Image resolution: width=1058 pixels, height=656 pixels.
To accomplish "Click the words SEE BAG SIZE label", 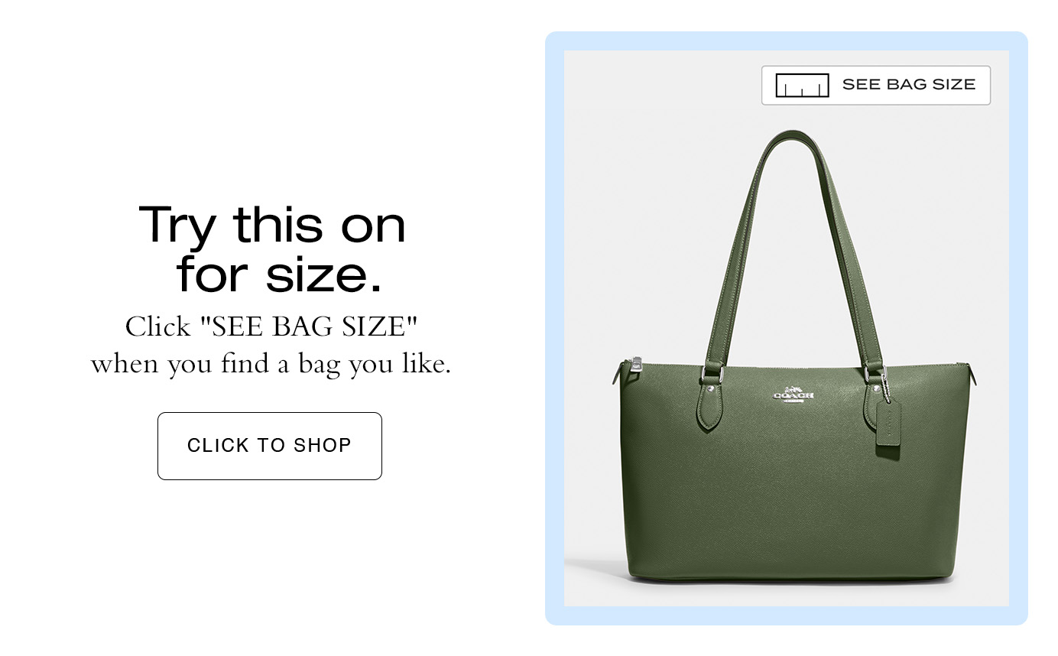I will coord(909,85).
